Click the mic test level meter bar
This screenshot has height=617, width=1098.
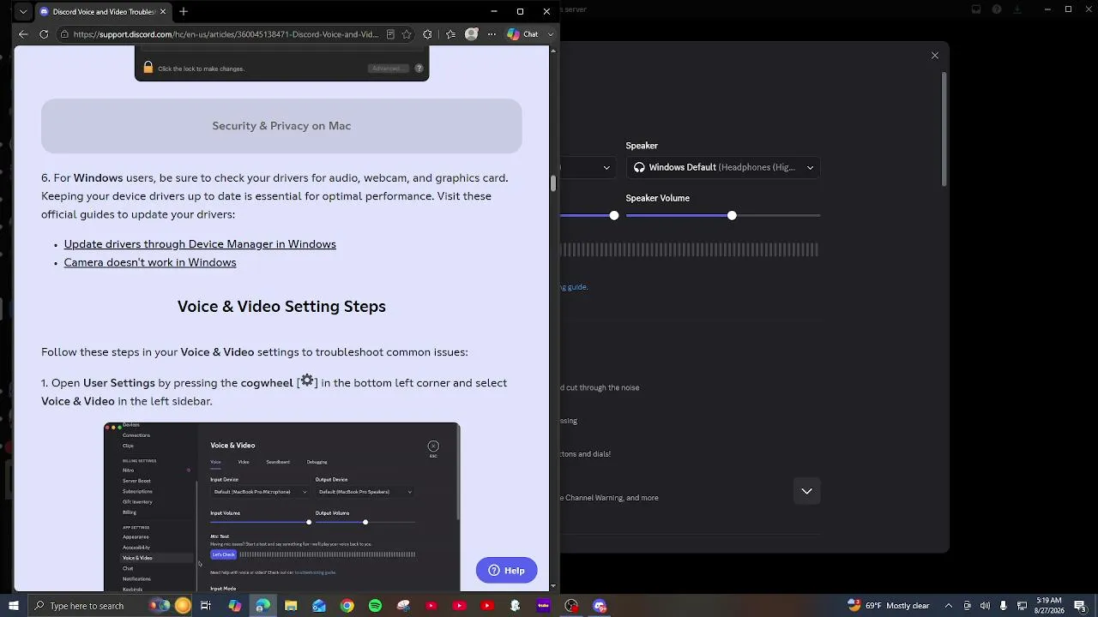[x=690, y=250]
